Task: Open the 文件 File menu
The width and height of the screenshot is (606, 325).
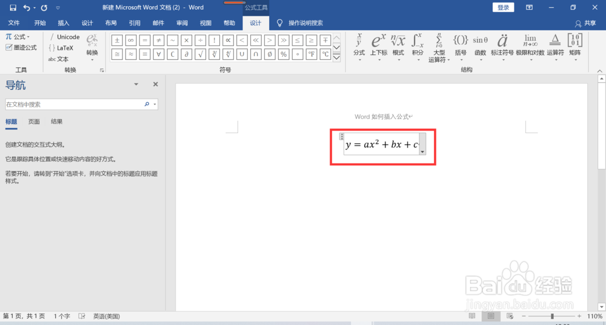Action: (14, 23)
